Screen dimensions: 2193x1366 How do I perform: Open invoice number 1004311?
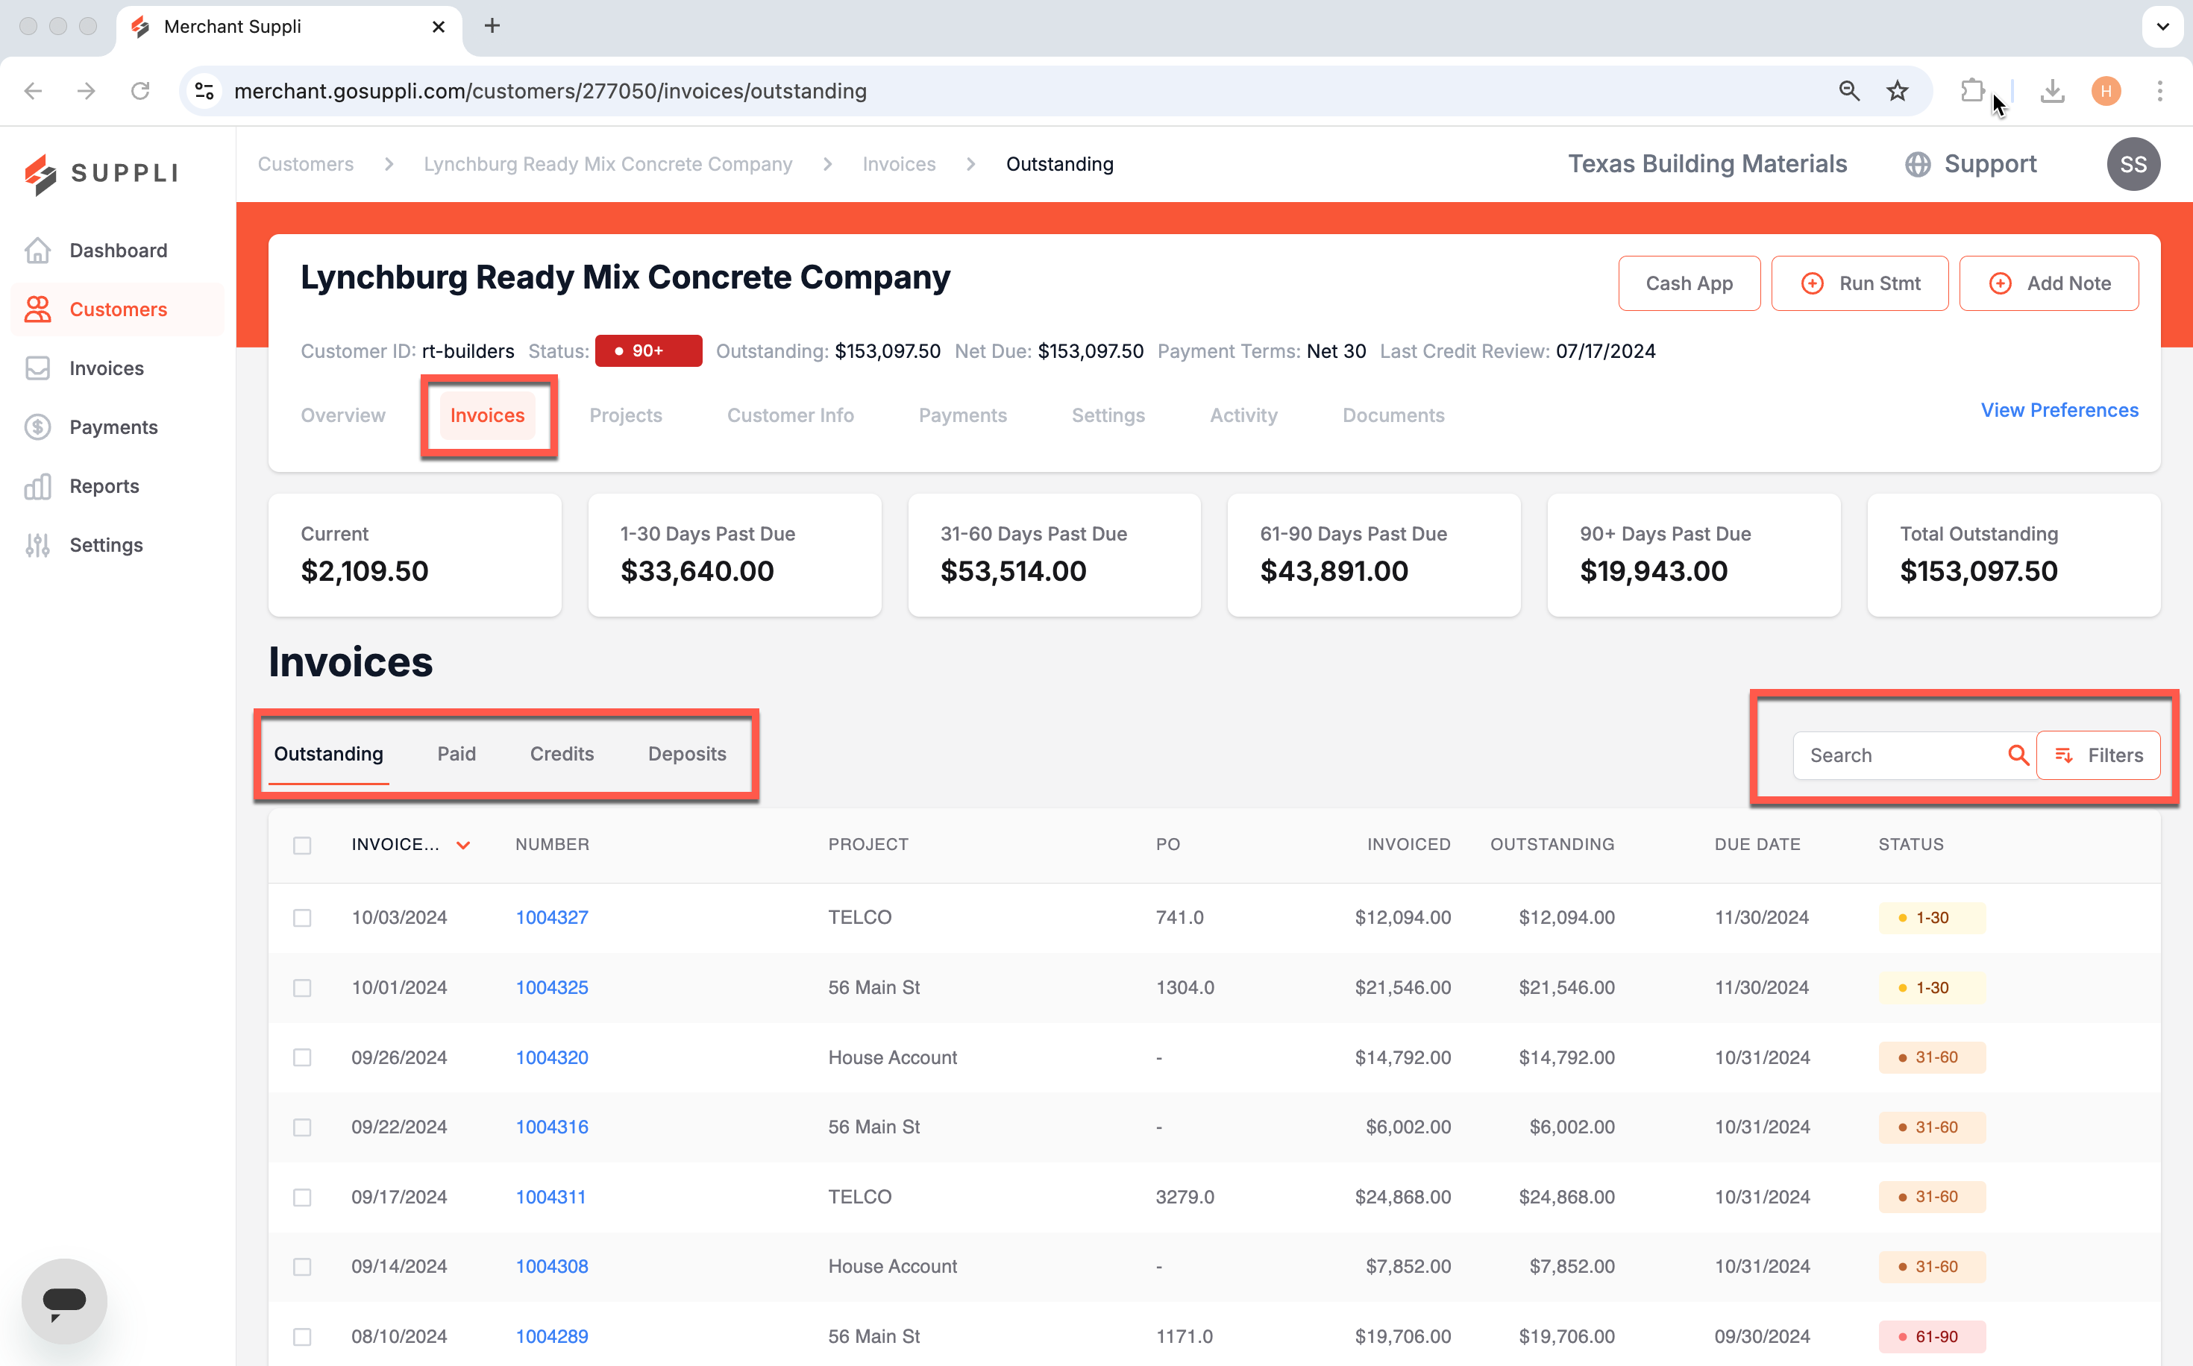point(550,1197)
